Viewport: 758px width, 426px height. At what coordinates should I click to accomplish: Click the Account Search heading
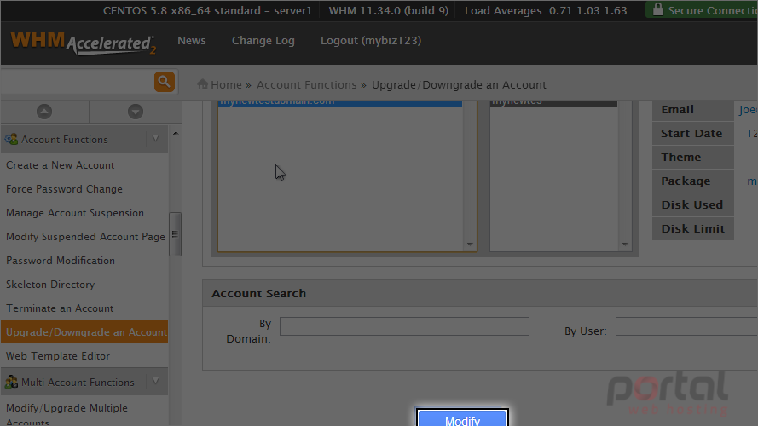(x=258, y=293)
